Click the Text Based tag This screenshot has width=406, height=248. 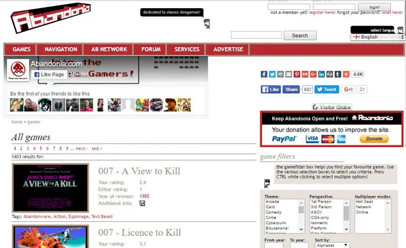101,217
